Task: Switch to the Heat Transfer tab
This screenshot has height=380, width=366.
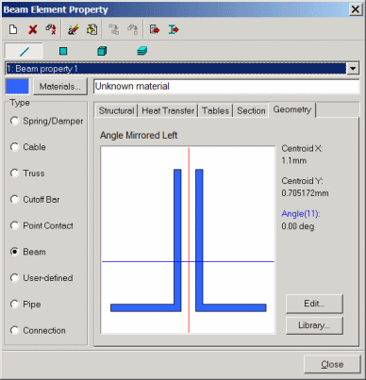Action: [x=168, y=110]
